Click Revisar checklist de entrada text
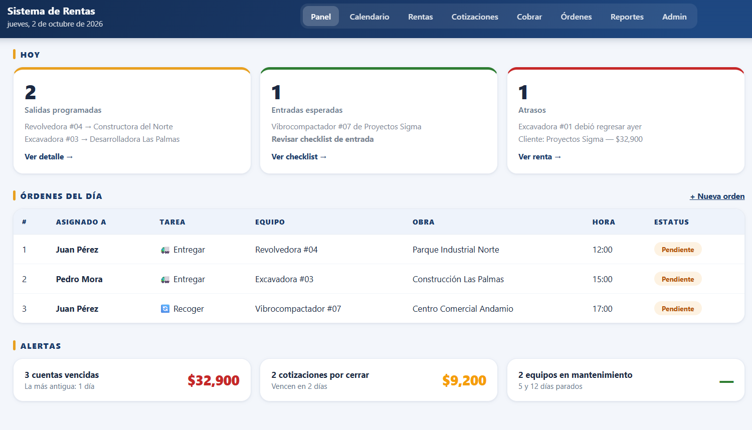 pyautogui.click(x=323, y=139)
